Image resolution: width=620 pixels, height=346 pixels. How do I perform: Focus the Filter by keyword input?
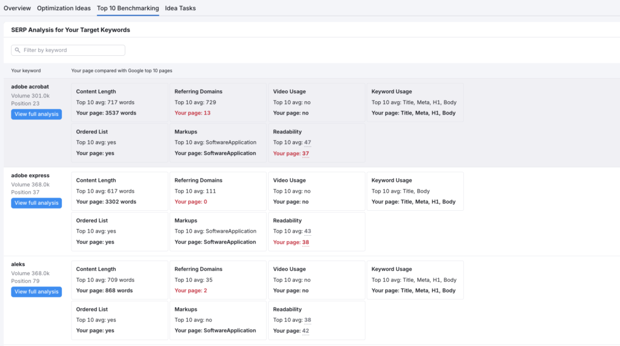tap(68, 50)
